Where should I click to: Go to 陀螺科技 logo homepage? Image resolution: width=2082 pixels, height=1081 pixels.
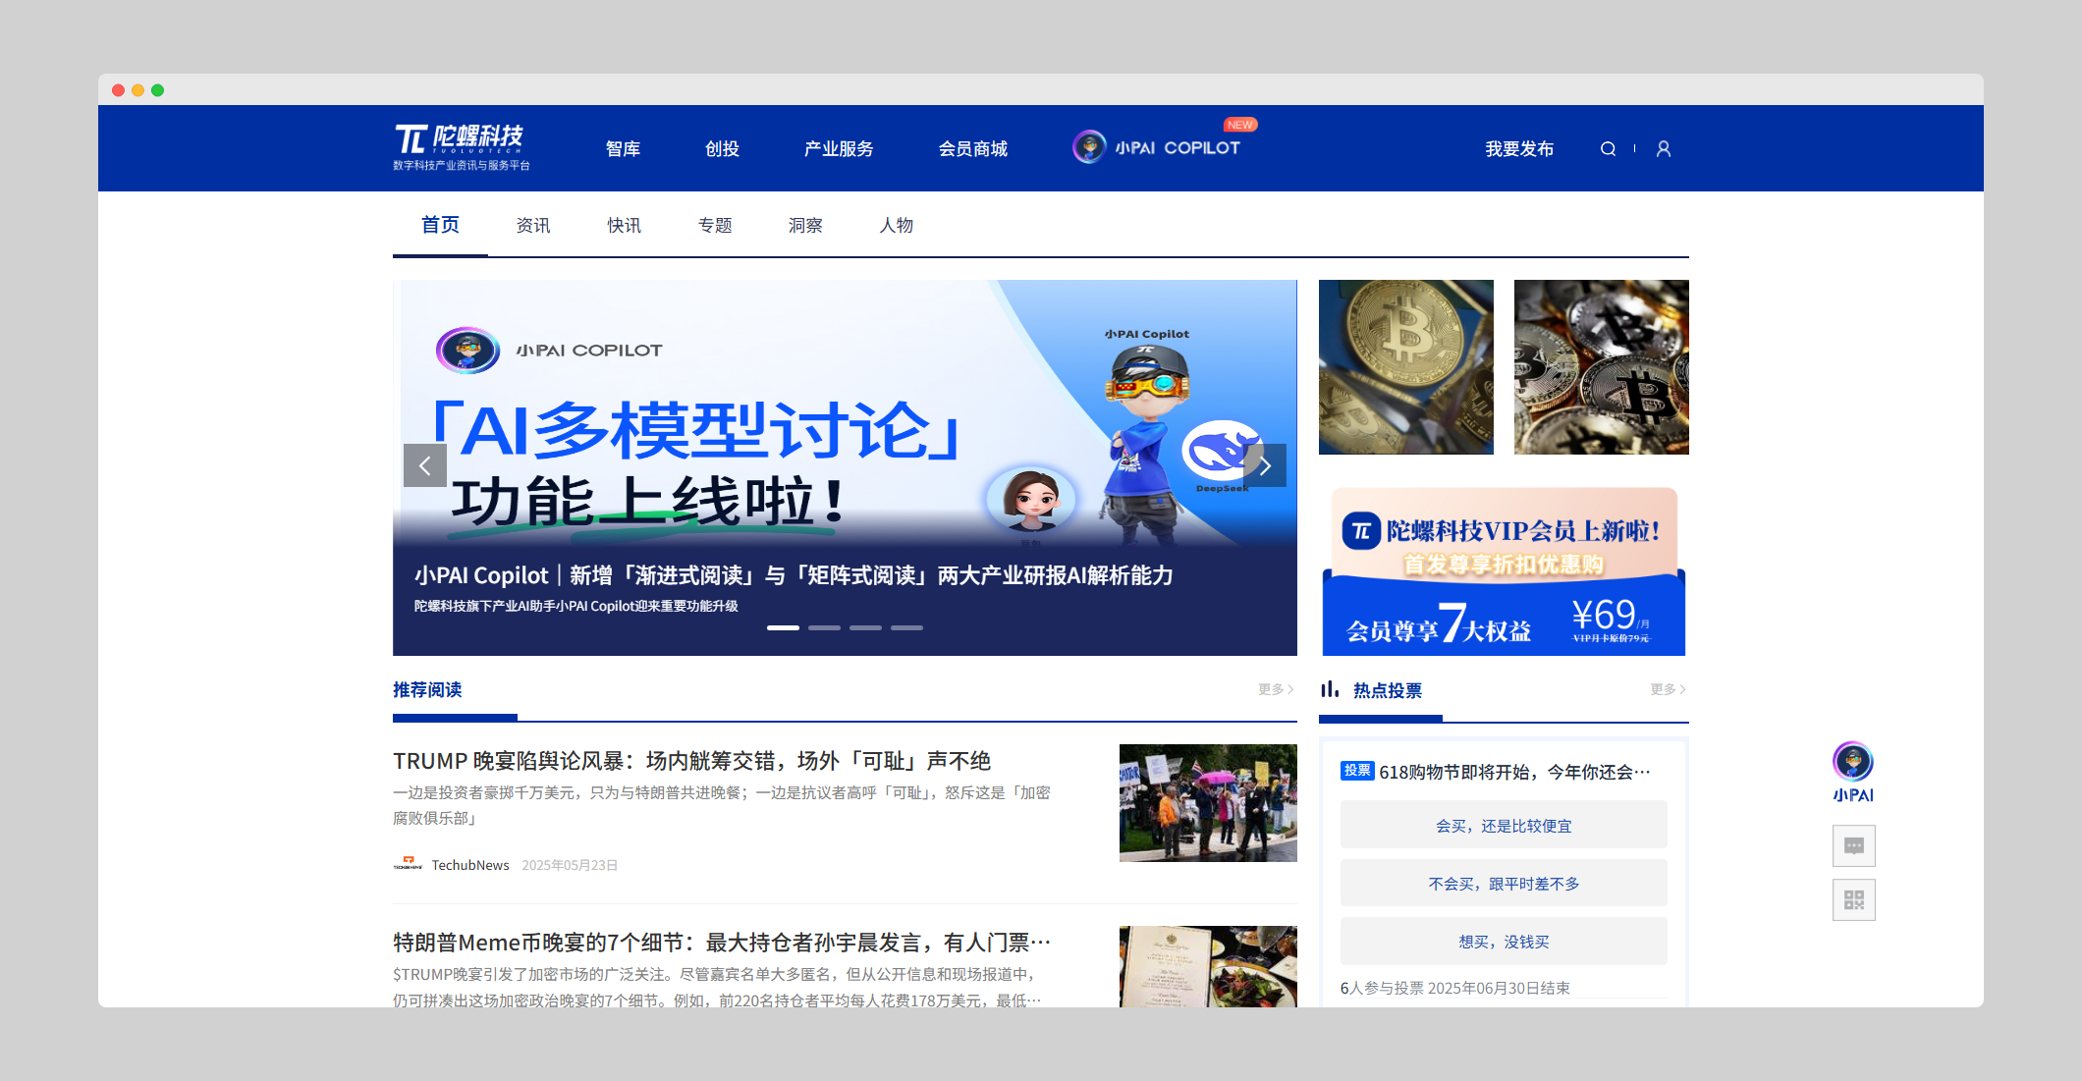coord(461,147)
